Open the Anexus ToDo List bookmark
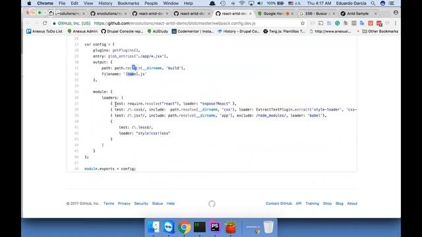 [44, 32]
